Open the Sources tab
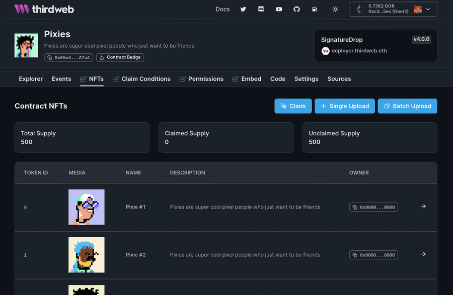Viewport: 453px width, 295px height. (339, 79)
